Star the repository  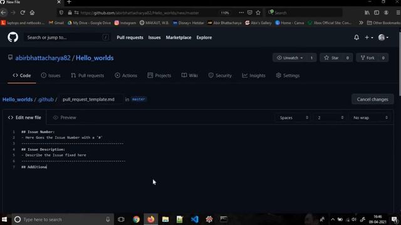click(331, 57)
